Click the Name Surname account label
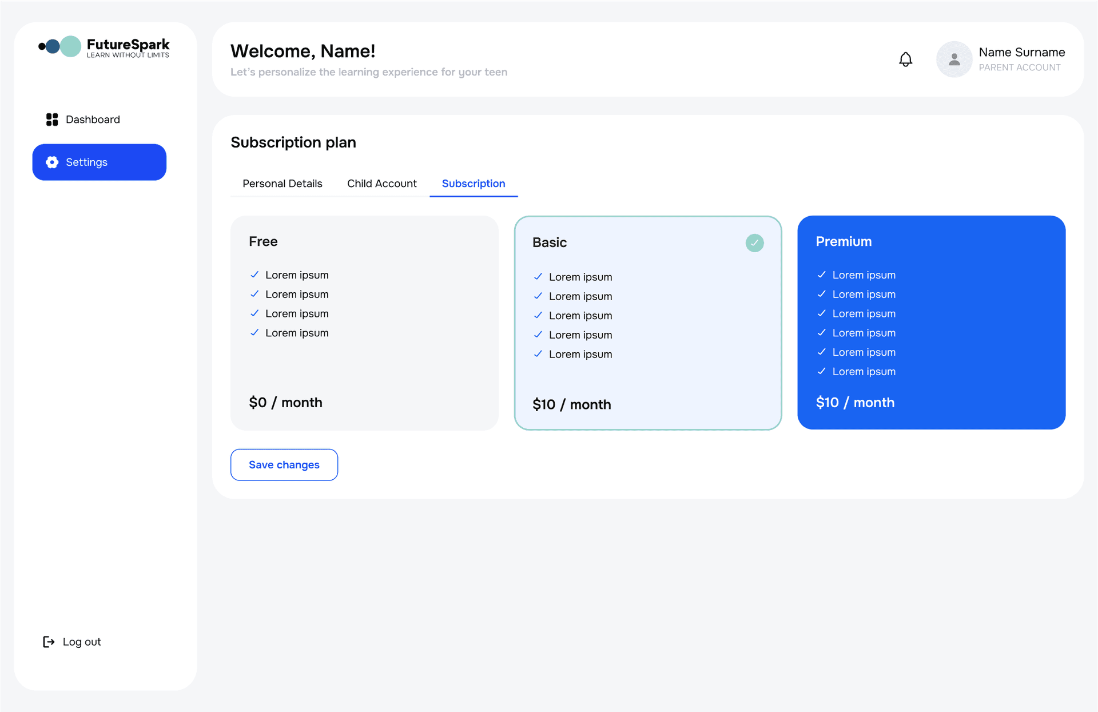This screenshot has height=712, width=1098. pyautogui.click(x=1021, y=52)
